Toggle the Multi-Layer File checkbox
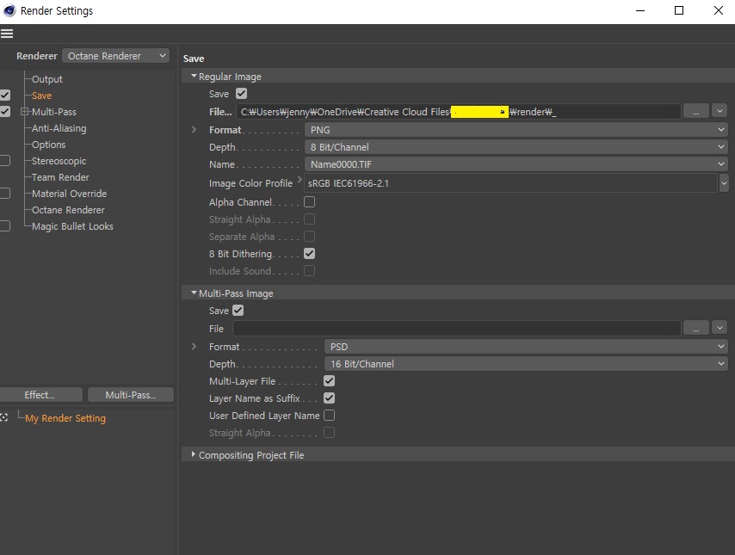This screenshot has height=555, width=735. tap(329, 381)
